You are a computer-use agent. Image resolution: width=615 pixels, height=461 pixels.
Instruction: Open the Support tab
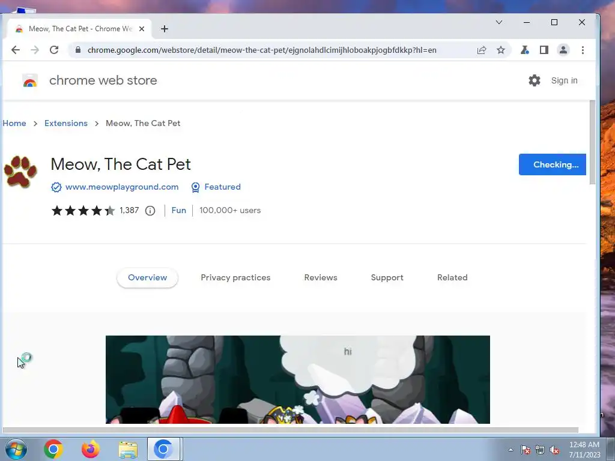coord(387,277)
